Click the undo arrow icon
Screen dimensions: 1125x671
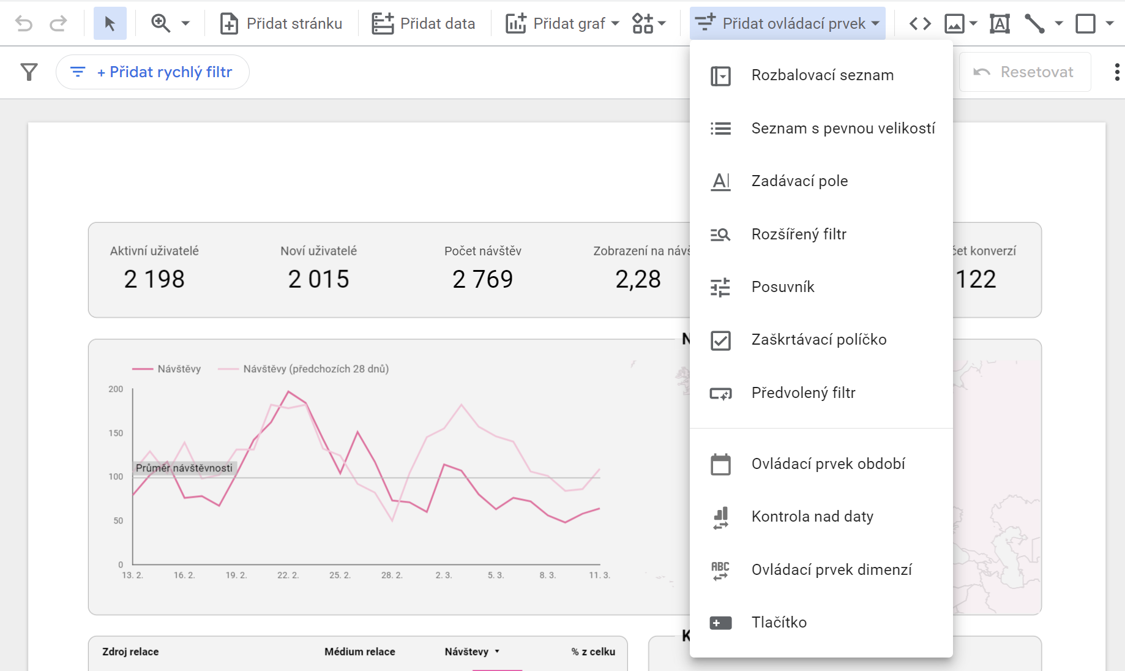(24, 24)
